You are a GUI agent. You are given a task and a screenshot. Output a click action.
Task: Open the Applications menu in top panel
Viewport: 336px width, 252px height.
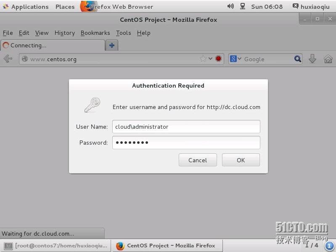[x=26, y=7]
